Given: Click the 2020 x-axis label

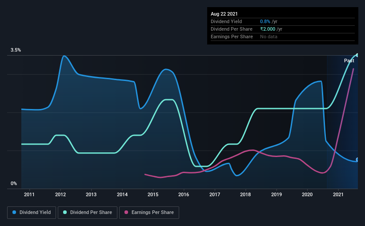Looking at the screenshot, I should 307,194.
